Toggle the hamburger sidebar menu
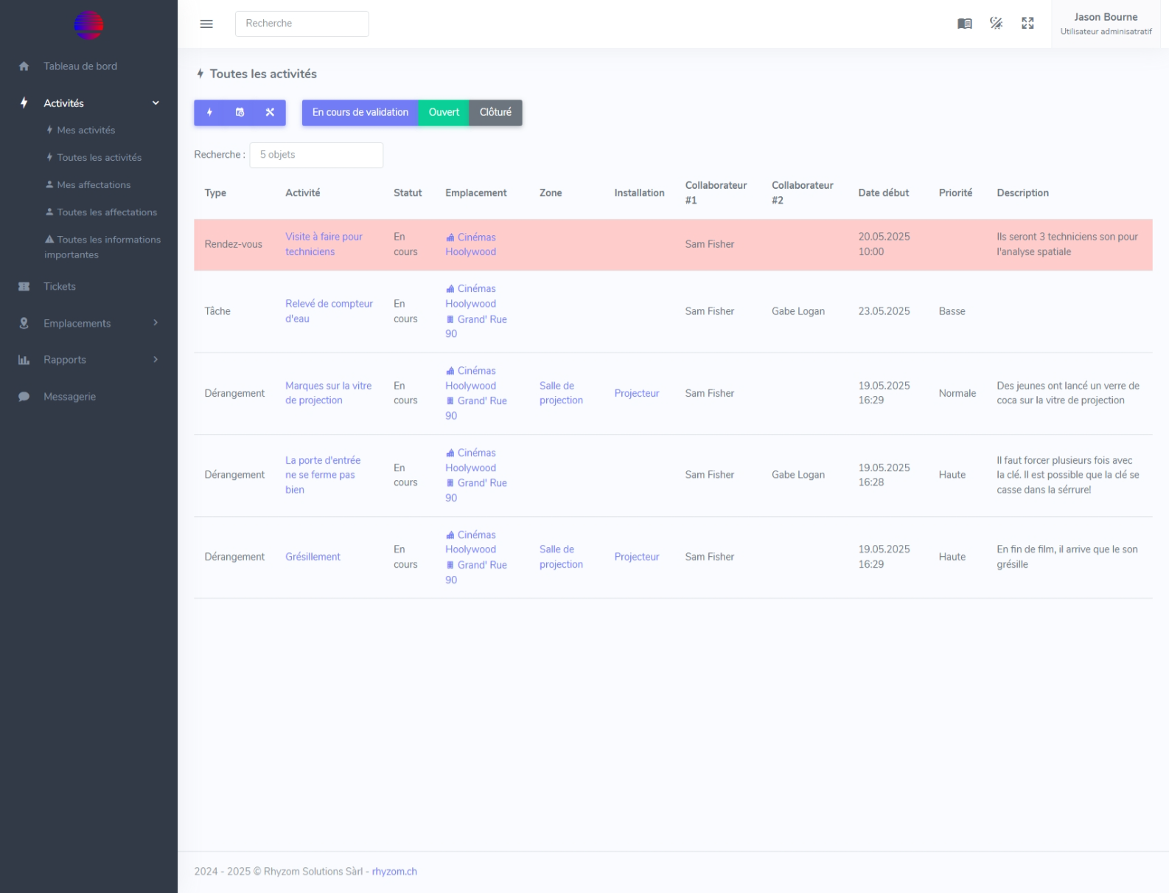Viewport: 1169px width, 893px height. [x=206, y=24]
